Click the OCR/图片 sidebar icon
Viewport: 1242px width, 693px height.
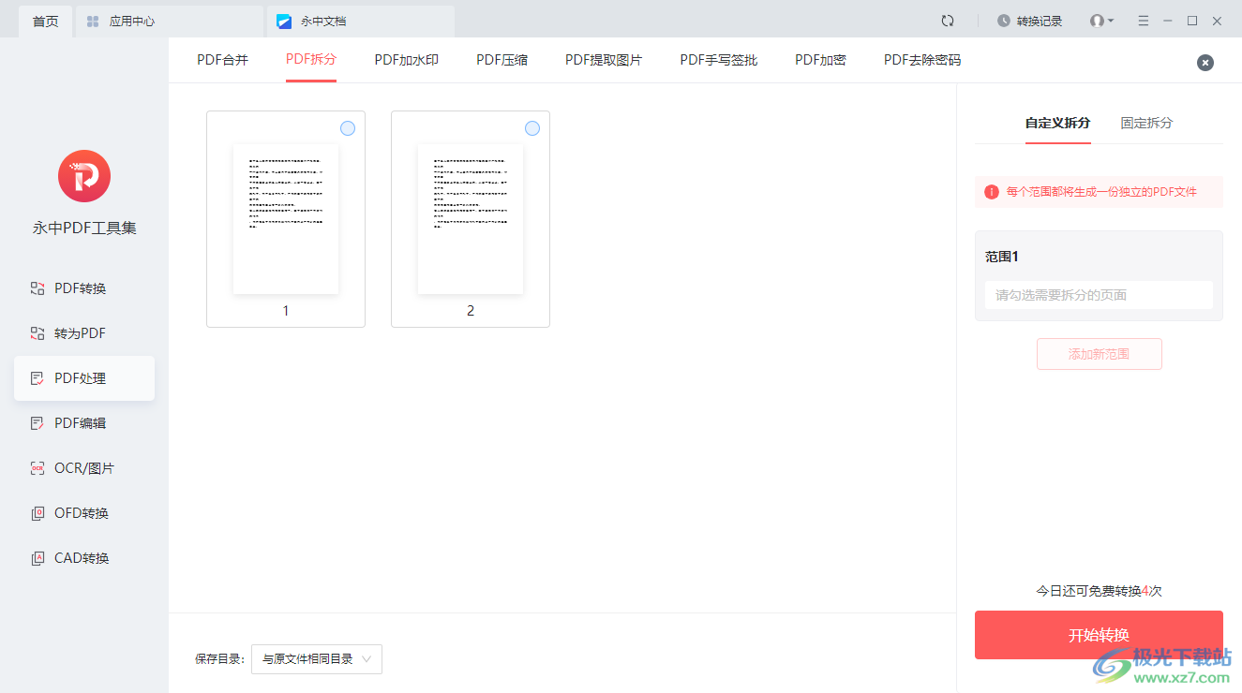[x=37, y=468]
